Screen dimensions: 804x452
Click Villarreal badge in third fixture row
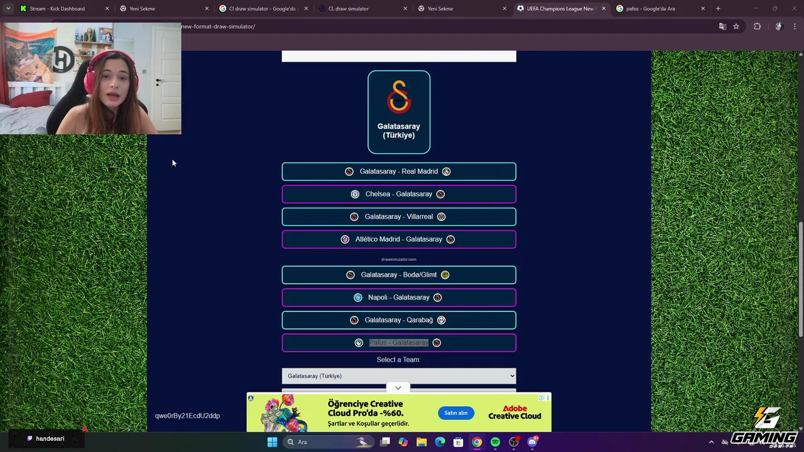(441, 217)
